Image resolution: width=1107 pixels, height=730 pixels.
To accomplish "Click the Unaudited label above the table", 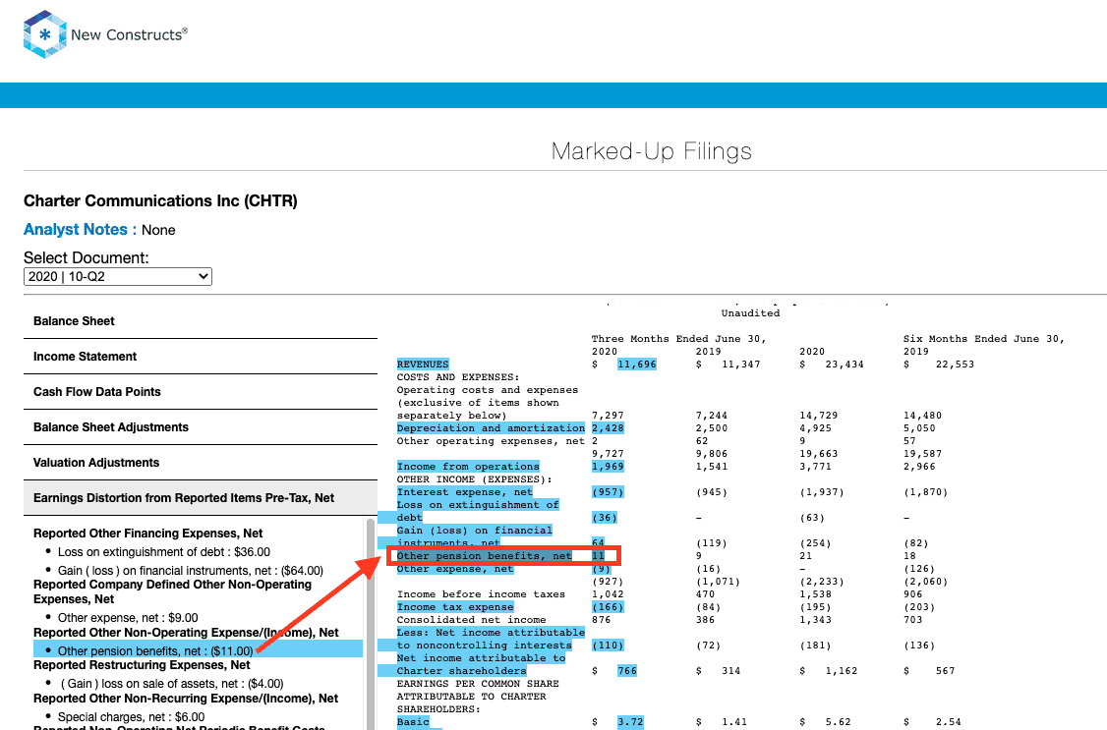I will point(750,312).
